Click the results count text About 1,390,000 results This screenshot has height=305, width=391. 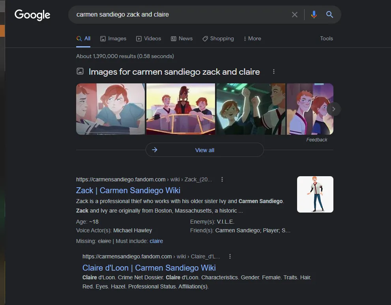125,56
